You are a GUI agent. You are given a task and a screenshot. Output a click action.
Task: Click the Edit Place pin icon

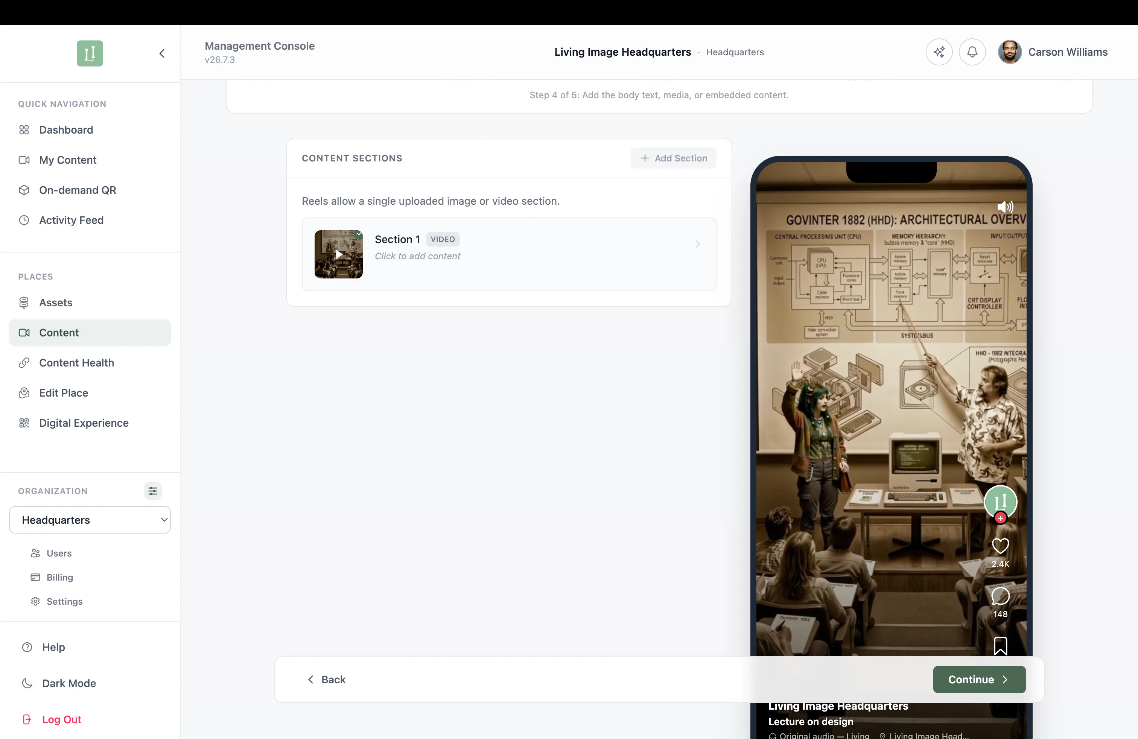[x=24, y=393]
